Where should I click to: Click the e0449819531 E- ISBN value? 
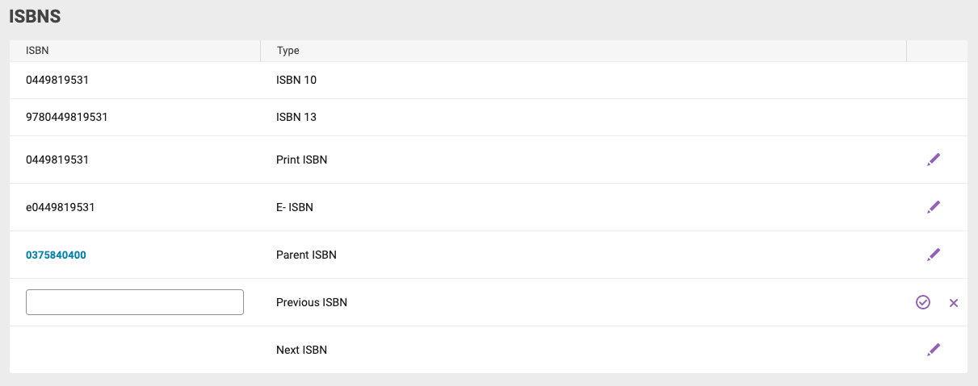pyautogui.click(x=61, y=207)
